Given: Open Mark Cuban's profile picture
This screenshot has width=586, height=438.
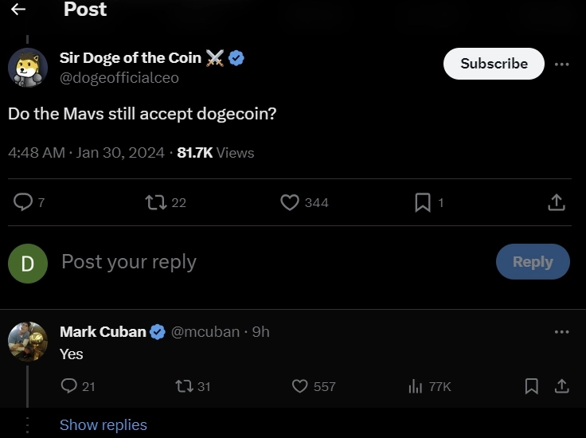Looking at the screenshot, I should point(28,342).
